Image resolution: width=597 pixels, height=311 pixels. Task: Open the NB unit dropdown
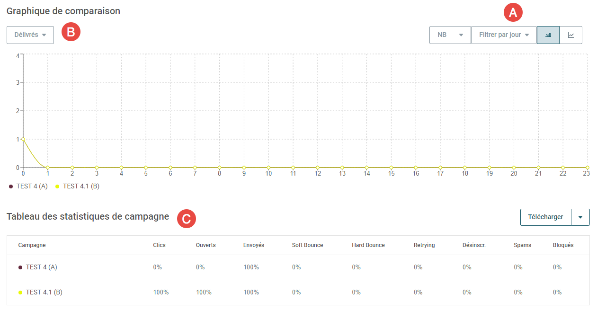click(450, 35)
